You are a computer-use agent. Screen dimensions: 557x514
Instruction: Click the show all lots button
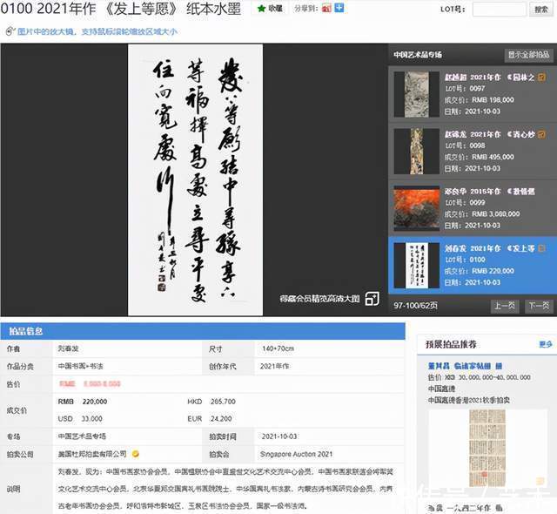[x=528, y=55]
